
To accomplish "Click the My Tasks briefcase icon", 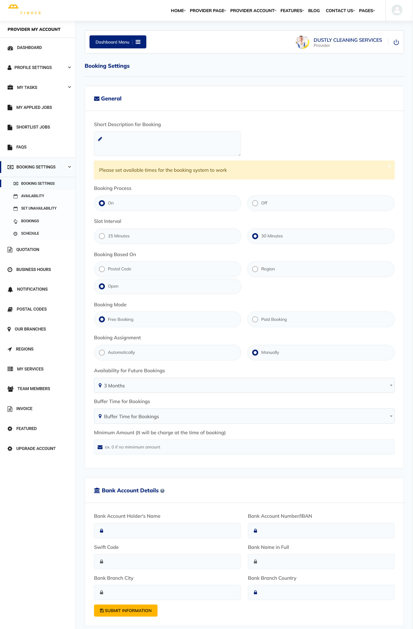I will (10, 87).
